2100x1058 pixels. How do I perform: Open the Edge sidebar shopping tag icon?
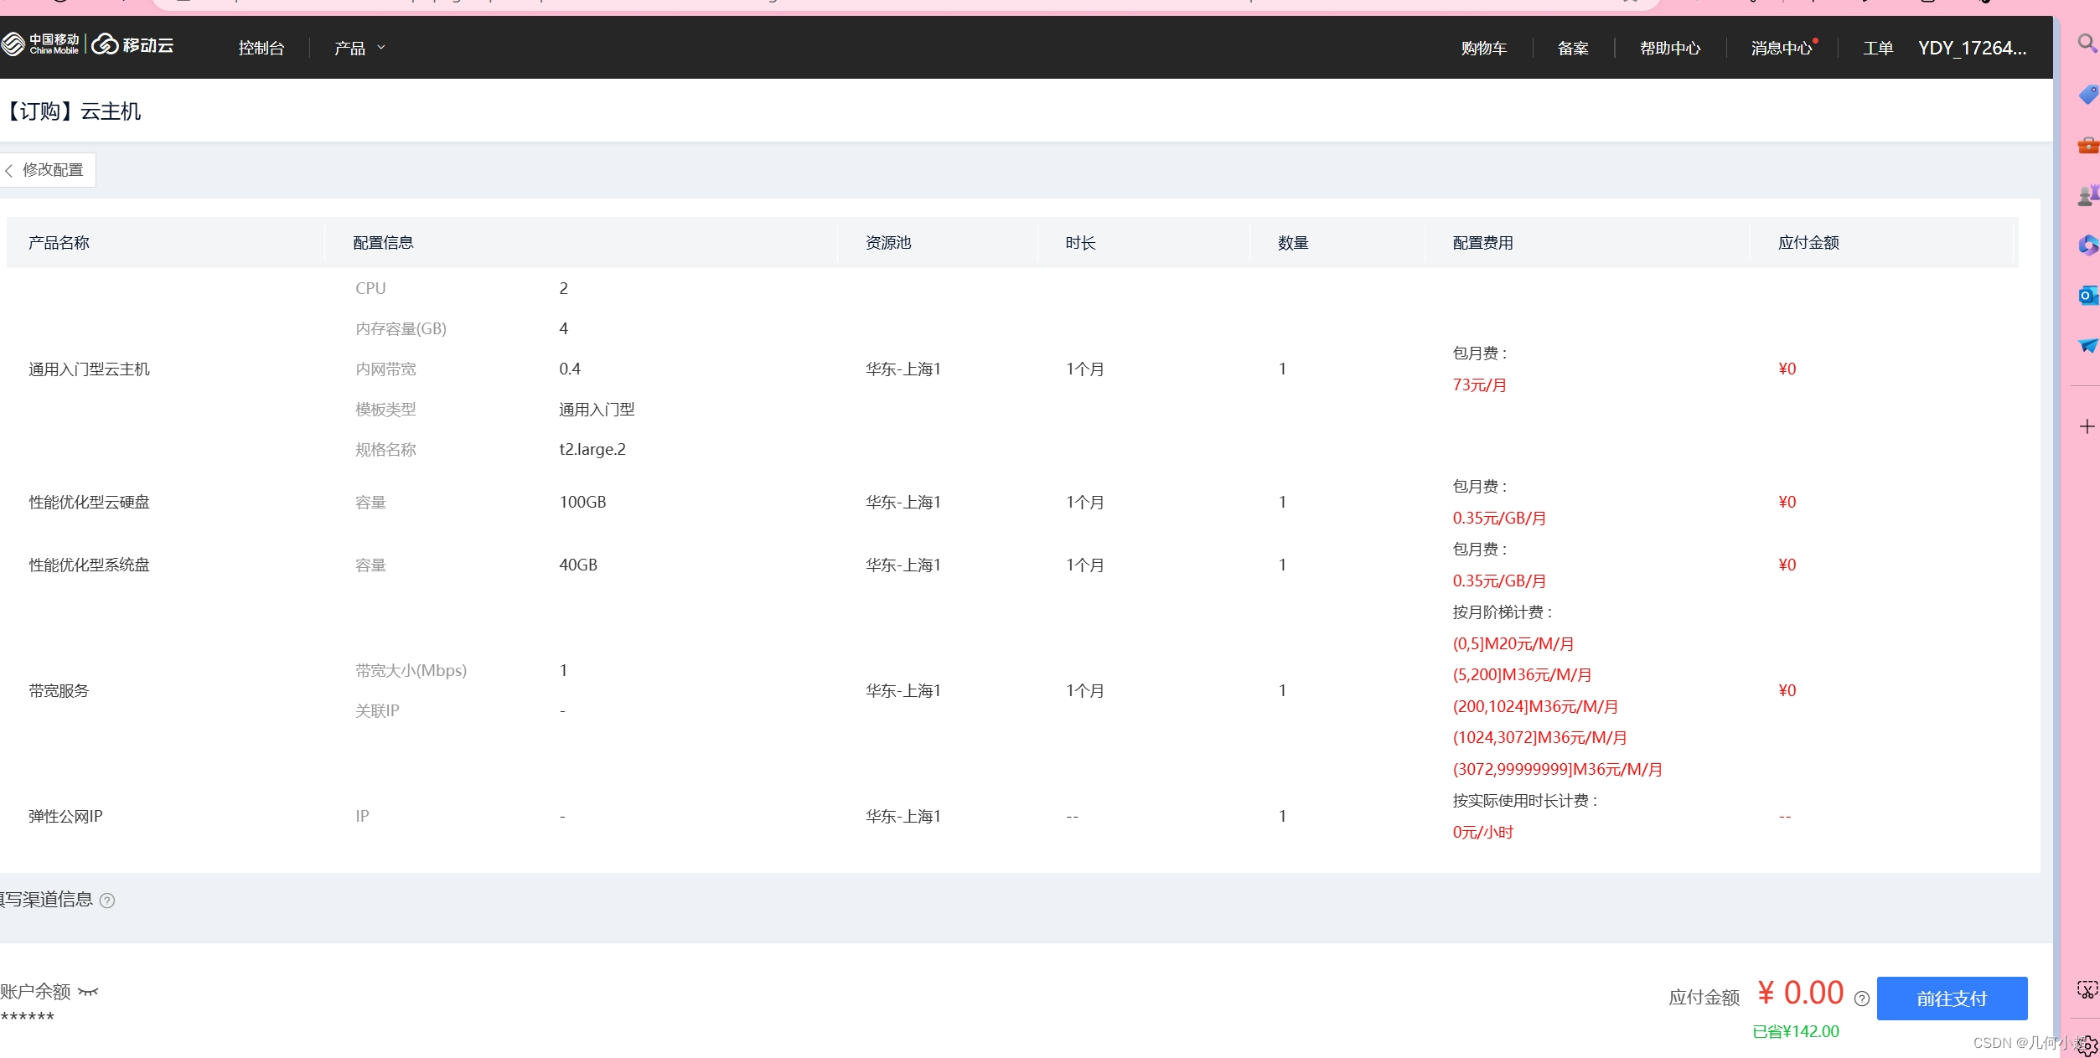pos(2087,94)
